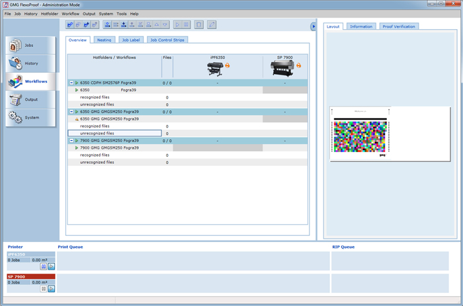Click the Hotfolders / Workflows column header
The width and height of the screenshot is (463, 306).
pos(114,57)
